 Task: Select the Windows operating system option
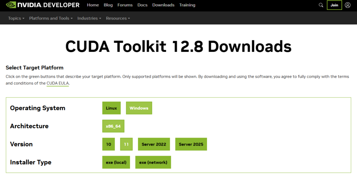click(x=139, y=108)
